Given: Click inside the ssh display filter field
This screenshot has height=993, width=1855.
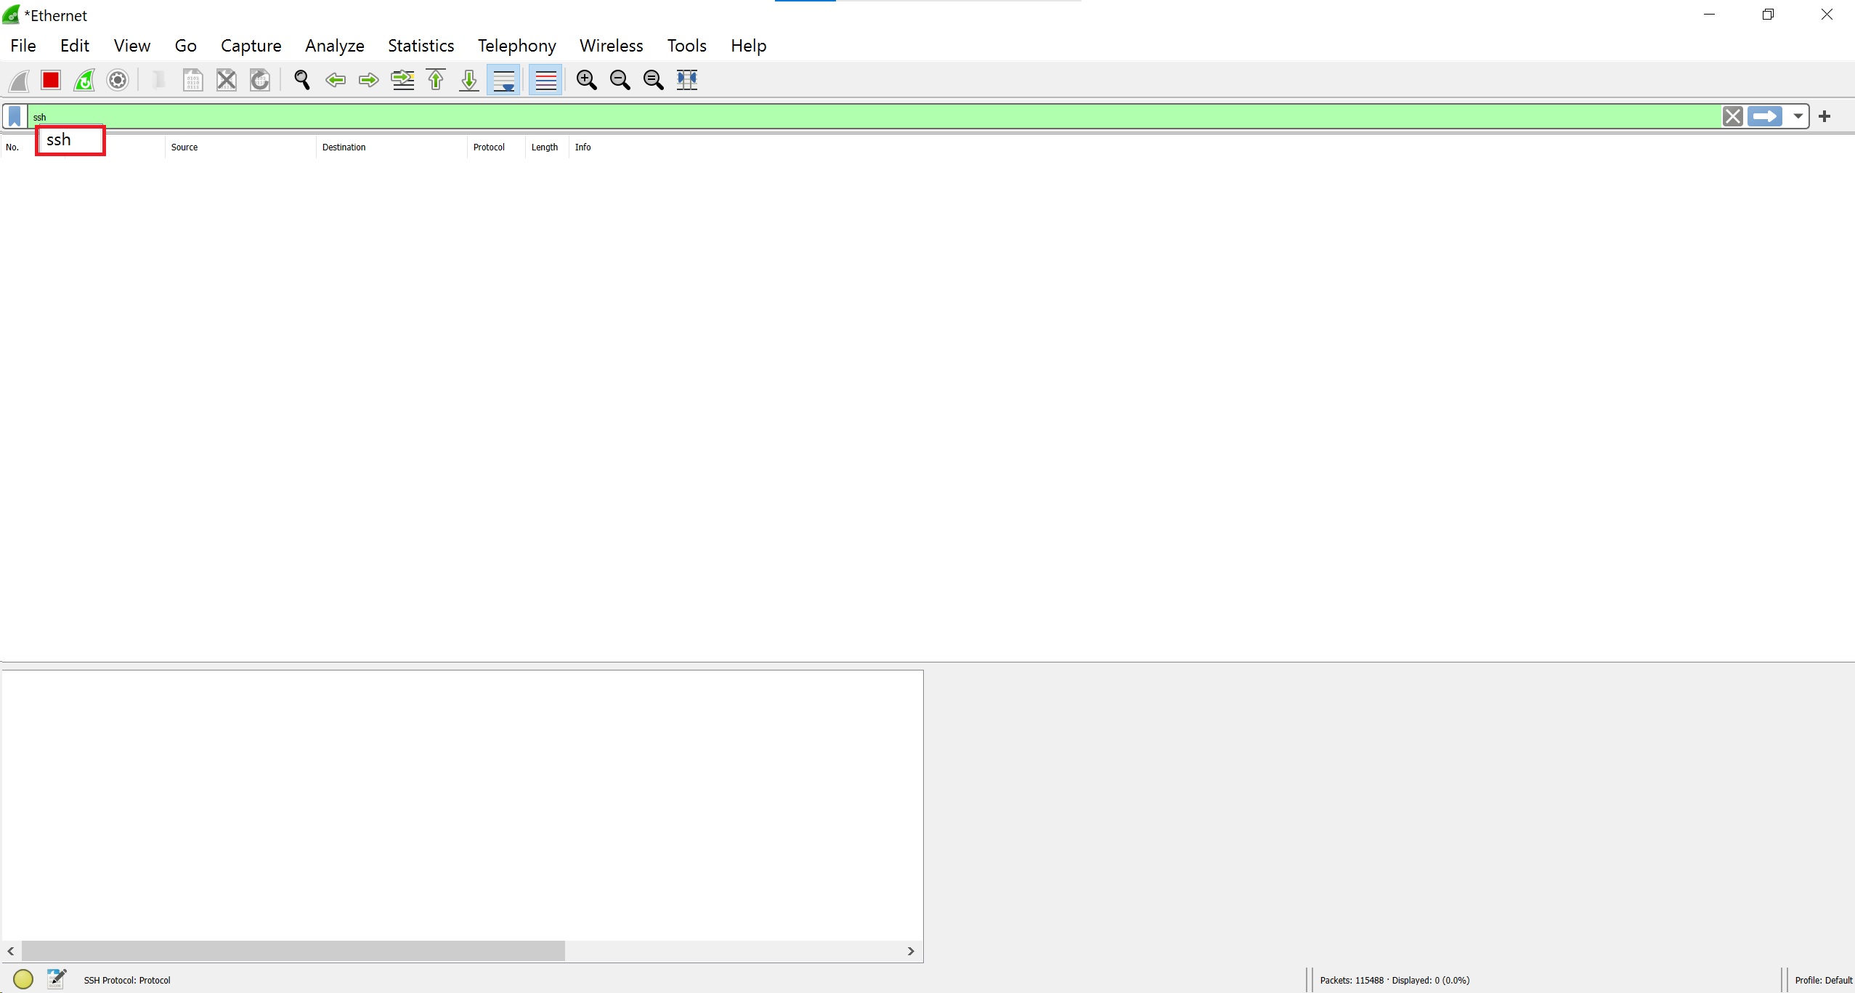Looking at the screenshot, I should (x=872, y=116).
